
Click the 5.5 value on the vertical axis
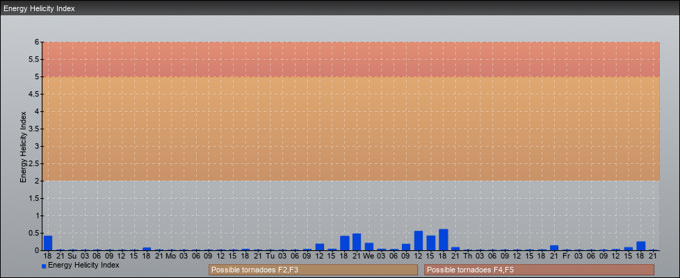pos(34,59)
